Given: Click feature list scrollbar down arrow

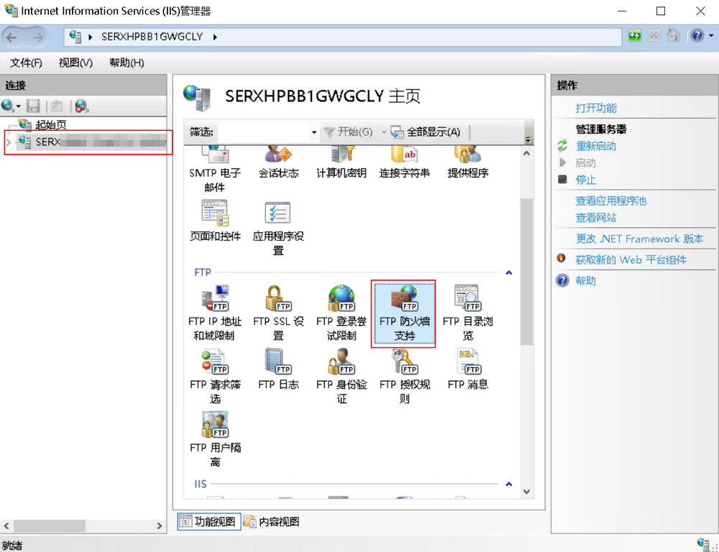Looking at the screenshot, I should pos(527,492).
